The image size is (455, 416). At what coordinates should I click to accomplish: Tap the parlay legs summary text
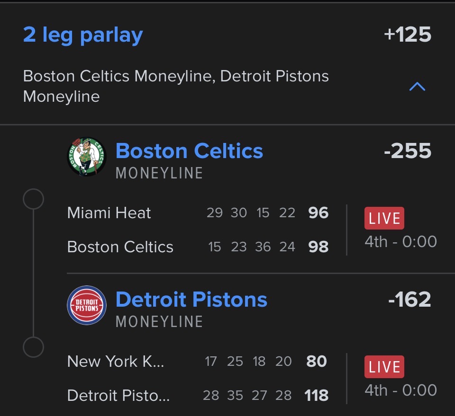[176, 86]
